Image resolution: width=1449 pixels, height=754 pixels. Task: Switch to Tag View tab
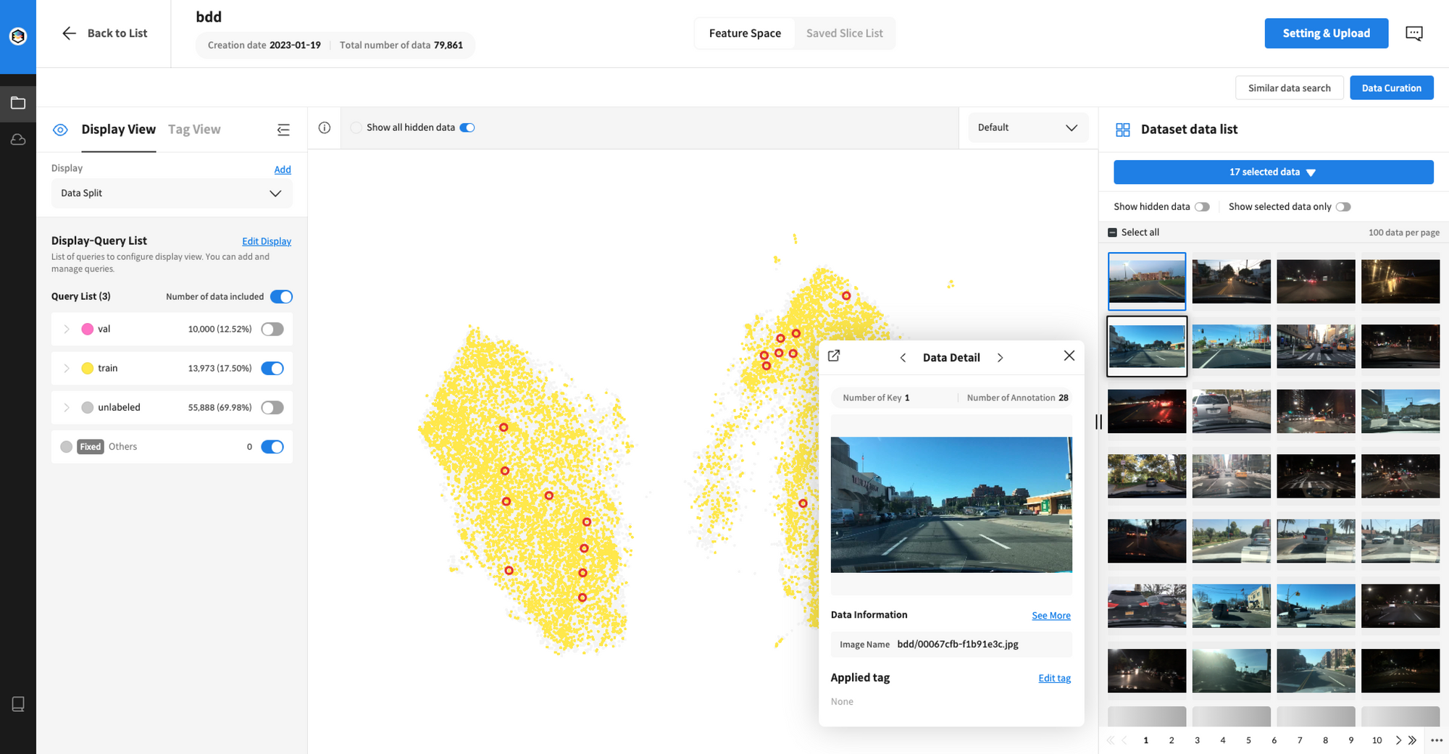click(x=194, y=130)
